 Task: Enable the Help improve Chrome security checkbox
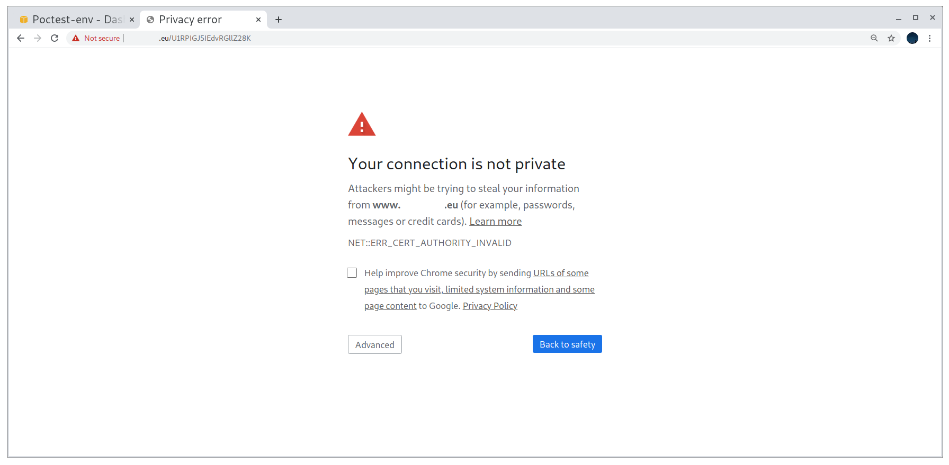(x=352, y=273)
